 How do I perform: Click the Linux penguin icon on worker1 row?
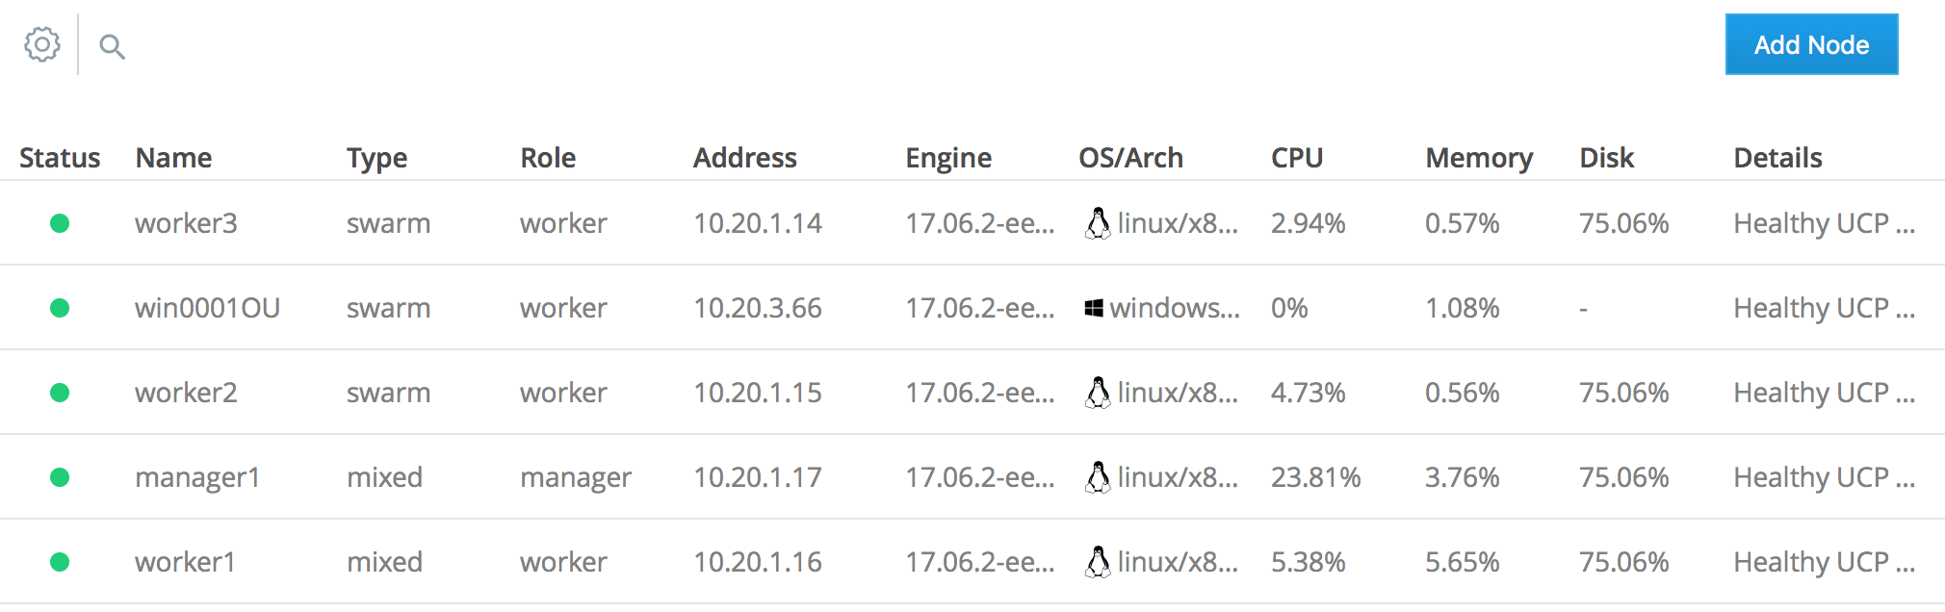[1097, 562]
